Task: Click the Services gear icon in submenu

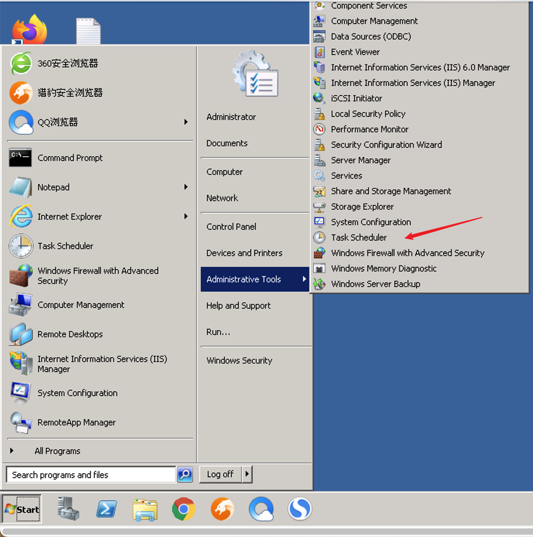Action: (x=319, y=176)
